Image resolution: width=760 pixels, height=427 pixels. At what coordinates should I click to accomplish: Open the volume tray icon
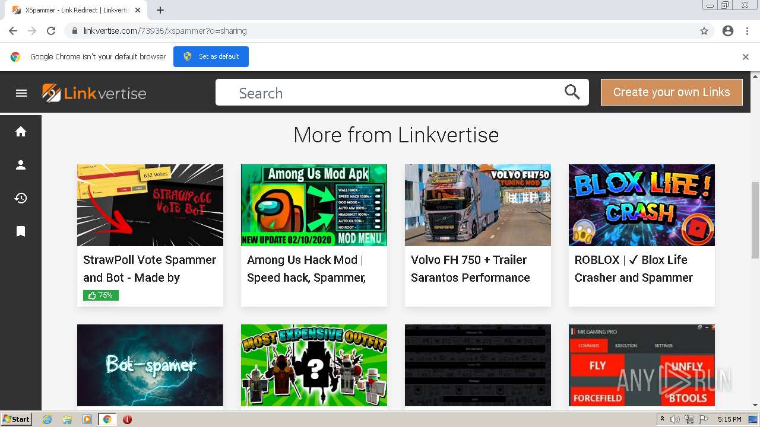pyautogui.click(x=675, y=419)
